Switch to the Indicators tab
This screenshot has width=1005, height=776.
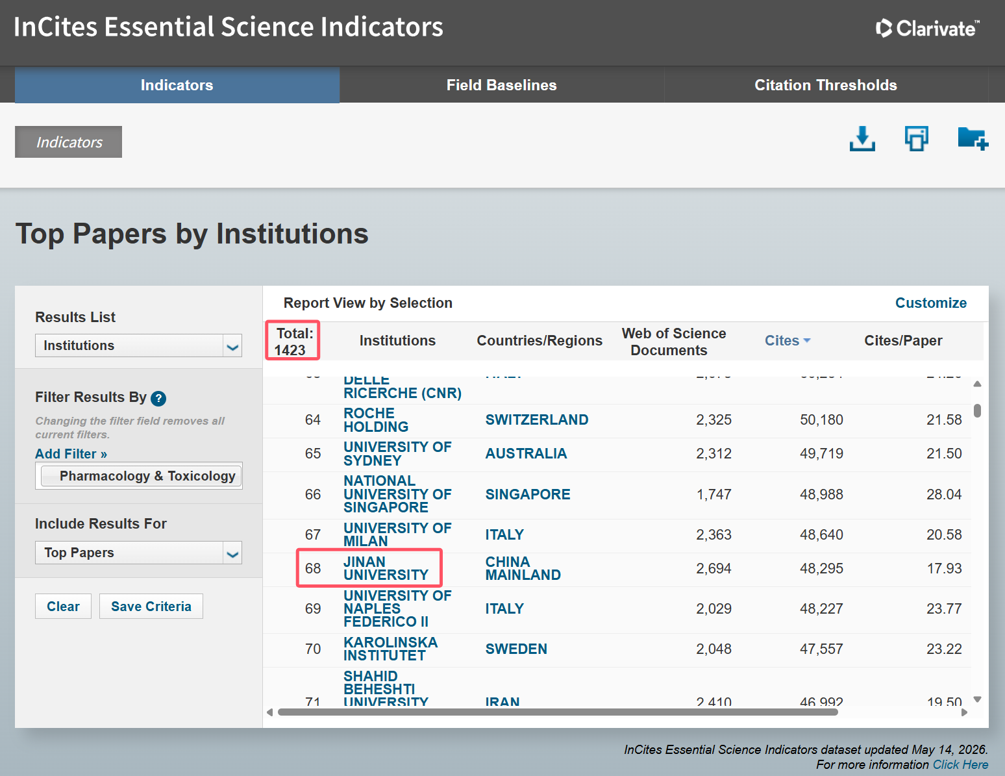coord(177,85)
